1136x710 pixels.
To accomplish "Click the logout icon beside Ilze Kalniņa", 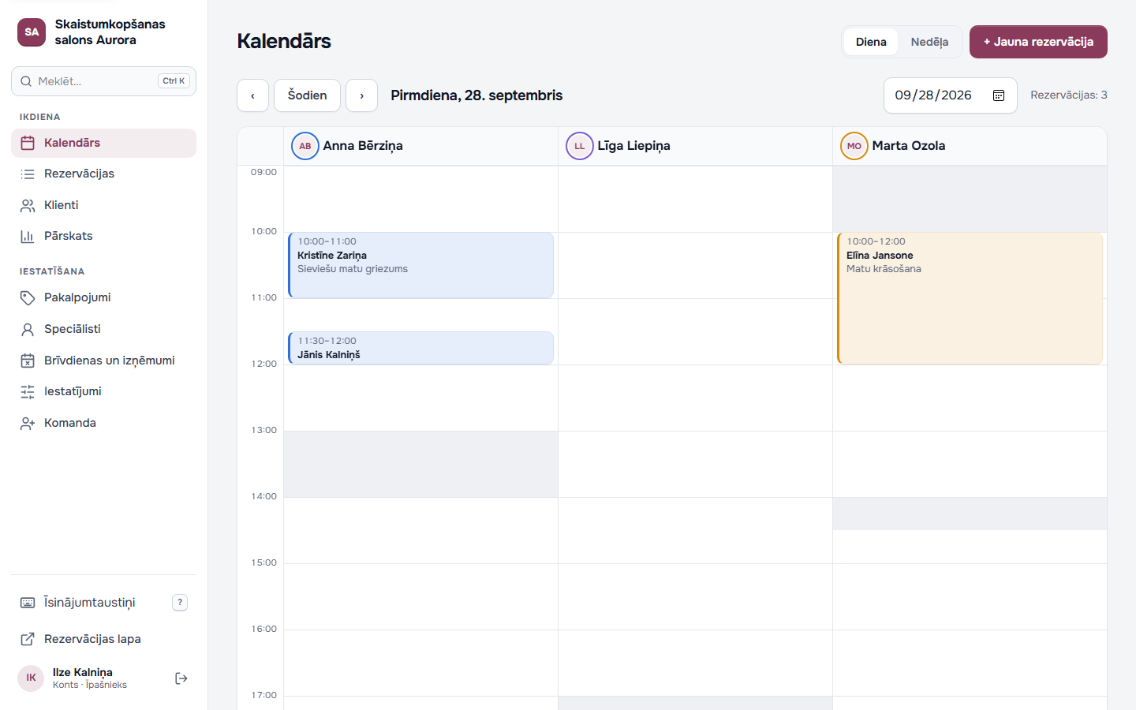I will [181, 678].
